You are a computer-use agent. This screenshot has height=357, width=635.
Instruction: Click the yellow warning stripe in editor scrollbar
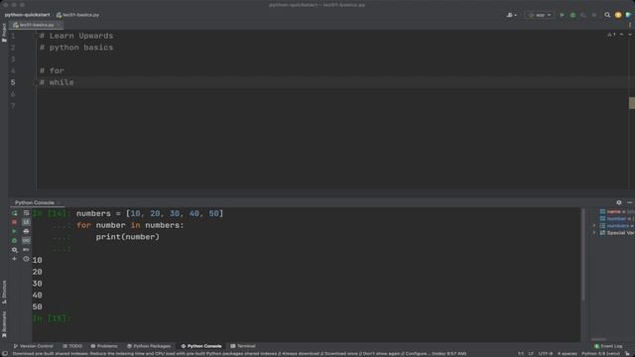[632, 103]
